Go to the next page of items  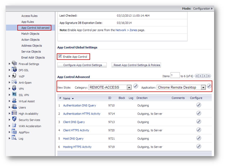point(204,76)
